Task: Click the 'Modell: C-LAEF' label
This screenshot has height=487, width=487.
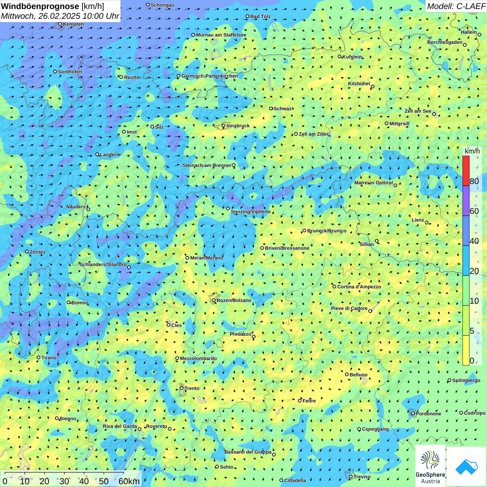Action: pyautogui.click(x=456, y=6)
